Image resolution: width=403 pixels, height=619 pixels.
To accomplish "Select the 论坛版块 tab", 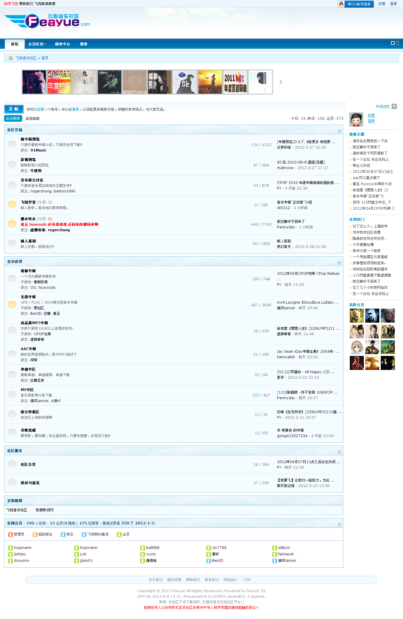I will tap(13, 119).
